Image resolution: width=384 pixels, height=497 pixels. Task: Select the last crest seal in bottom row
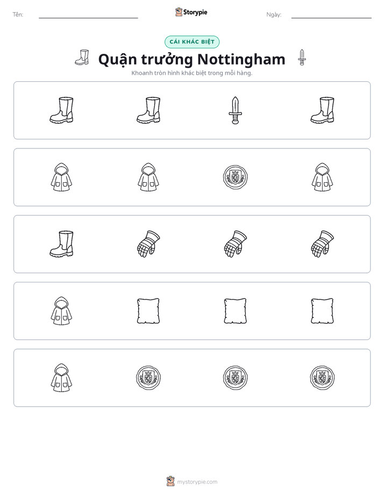[322, 378]
